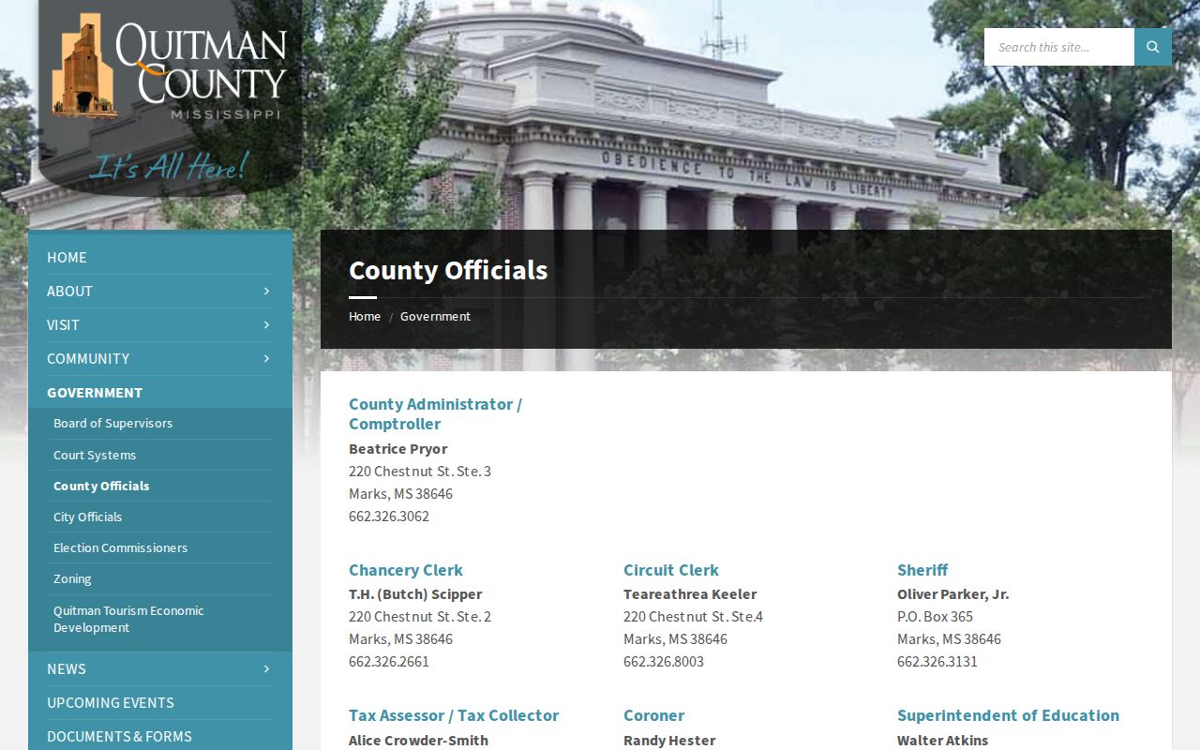Expand the COMMUNITY menu chevron
Screen dimensions: 1200x750
pos(266,359)
